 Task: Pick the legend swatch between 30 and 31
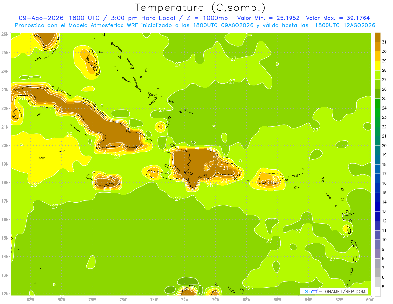click(378, 47)
